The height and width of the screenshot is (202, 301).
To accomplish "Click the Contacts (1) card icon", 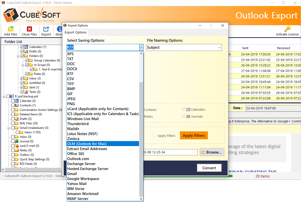I will pyautogui.click(x=17, y=105).
